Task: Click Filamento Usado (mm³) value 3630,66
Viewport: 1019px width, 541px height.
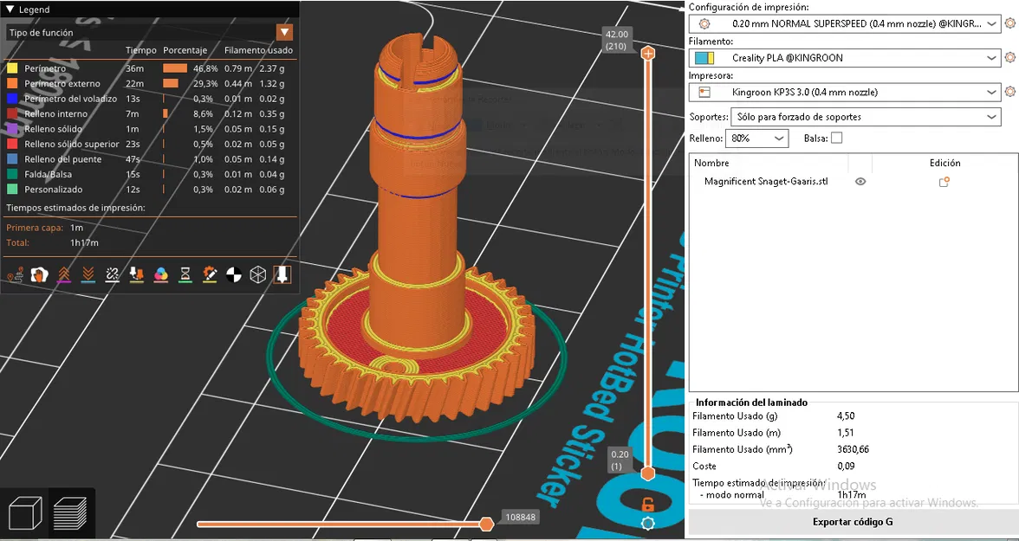Action: click(x=853, y=449)
